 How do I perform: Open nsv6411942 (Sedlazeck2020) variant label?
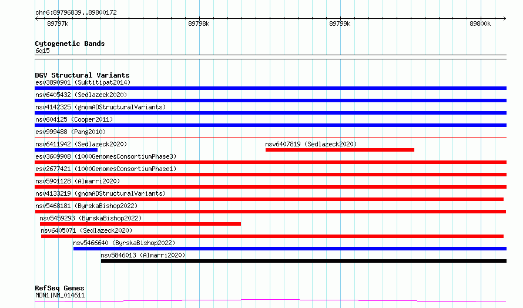(x=81, y=144)
